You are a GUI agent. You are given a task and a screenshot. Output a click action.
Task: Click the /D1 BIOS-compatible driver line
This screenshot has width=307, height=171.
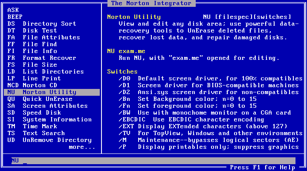pos(209,85)
